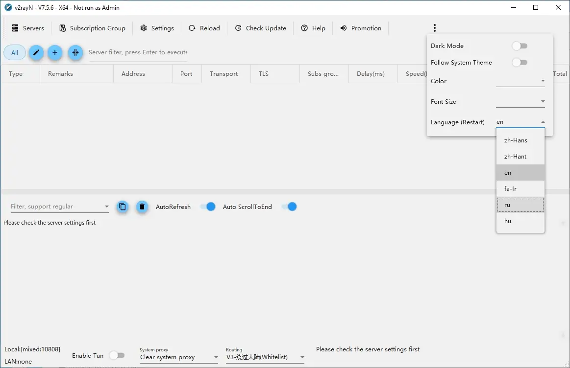This screenshot has width=570, height=368.
Task: Click the auto column width adjust icon
Action: 75,53
